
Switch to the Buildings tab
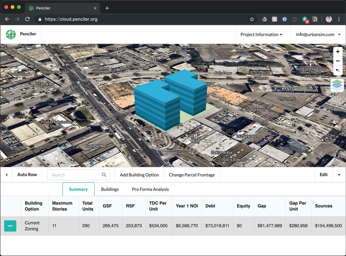110,189
